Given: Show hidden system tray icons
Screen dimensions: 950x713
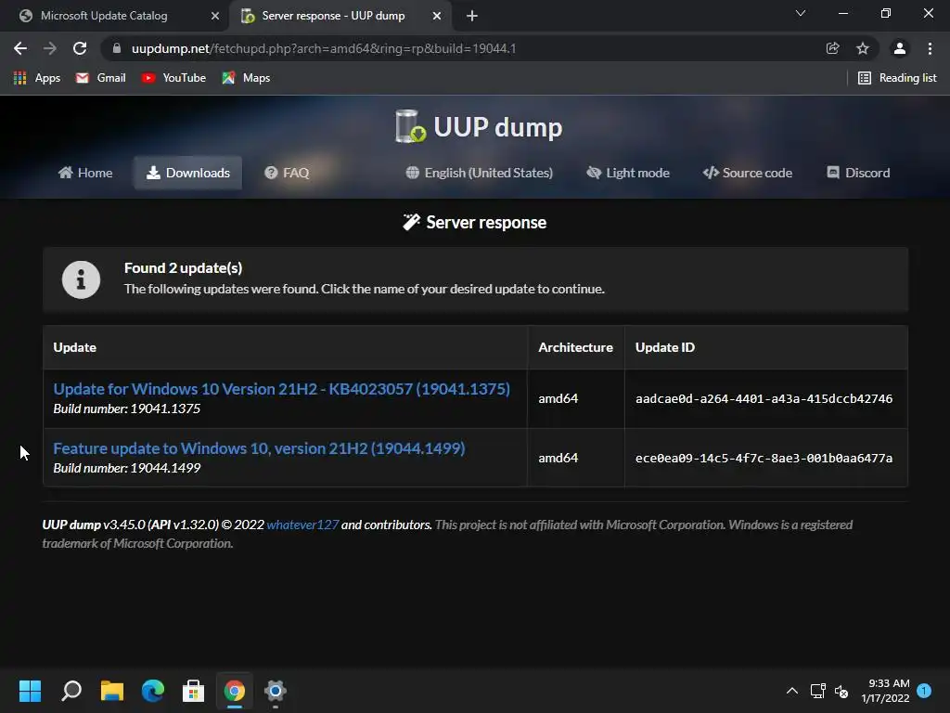Looking at the screenshot, I should [x=792, y=691].
